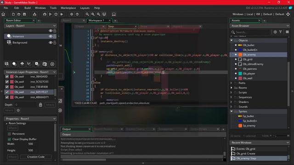The width and height of the screenshot is (294, 165).
Task: Toggle docks using the toolbar icon
Action: coord(104,14)
